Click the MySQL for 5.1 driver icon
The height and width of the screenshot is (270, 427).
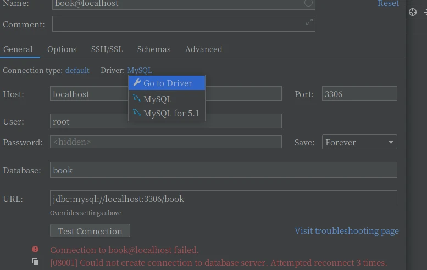pos(137,113)
